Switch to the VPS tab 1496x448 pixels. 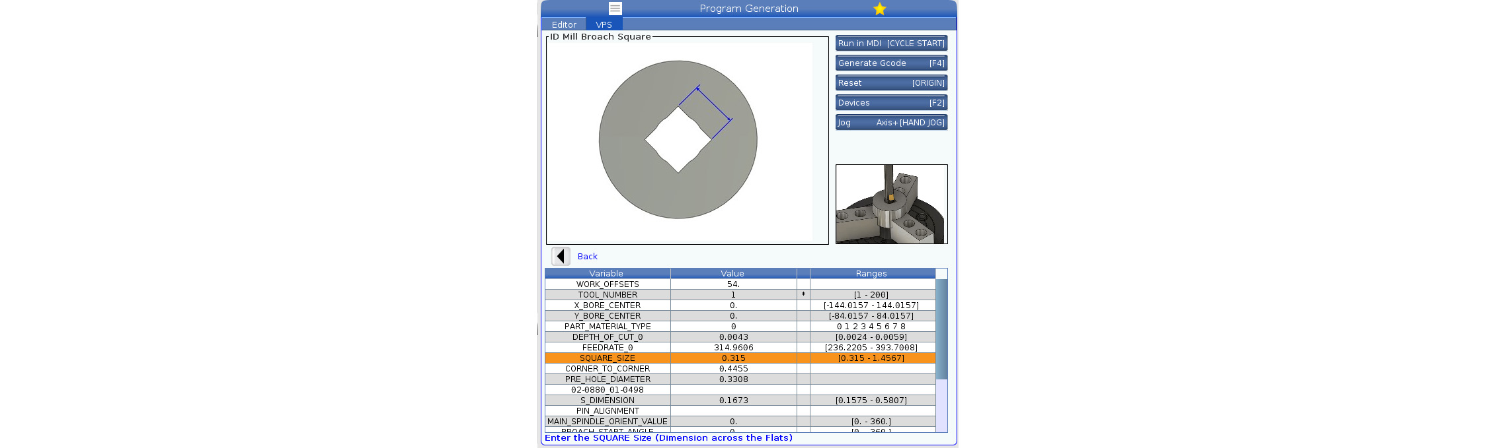click(604, 24)
